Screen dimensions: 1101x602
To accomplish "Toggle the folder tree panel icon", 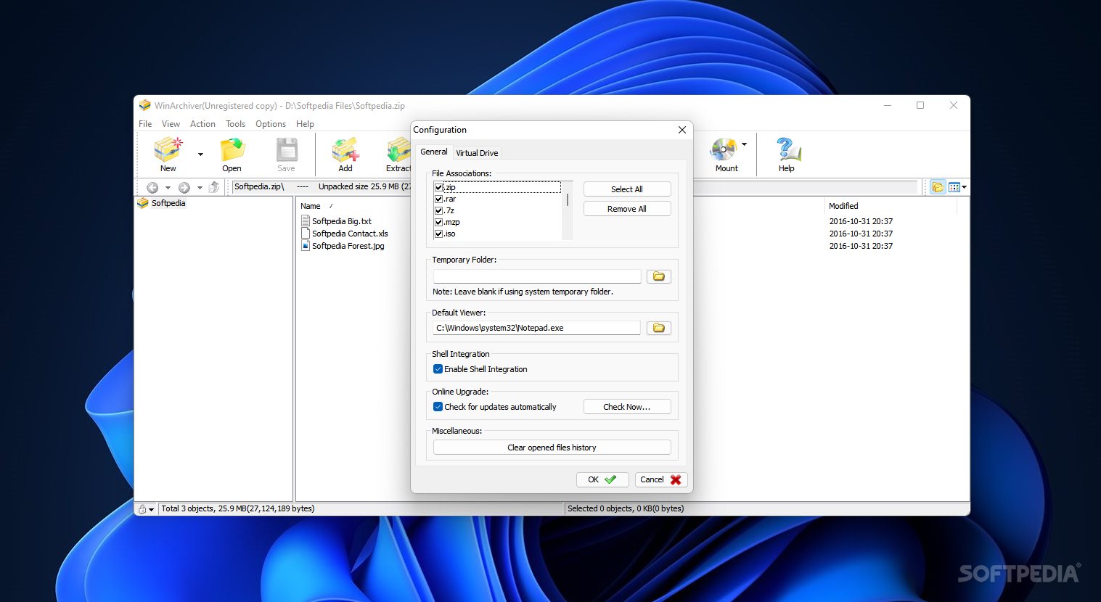I will (938, 187).
